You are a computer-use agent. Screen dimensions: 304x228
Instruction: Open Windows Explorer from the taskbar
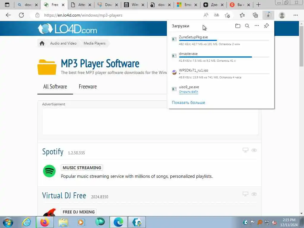point(63,222)
